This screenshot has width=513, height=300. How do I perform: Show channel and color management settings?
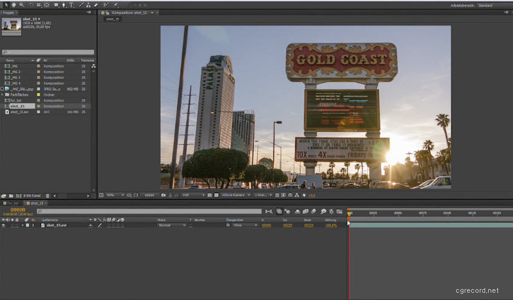(177, 195)
